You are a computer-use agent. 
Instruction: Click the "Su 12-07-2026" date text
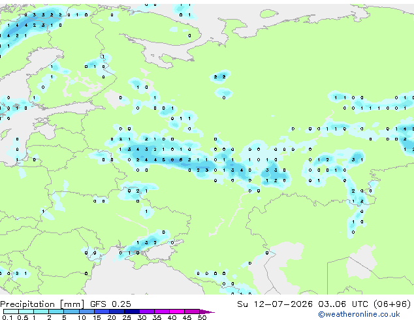click(275, 304)
